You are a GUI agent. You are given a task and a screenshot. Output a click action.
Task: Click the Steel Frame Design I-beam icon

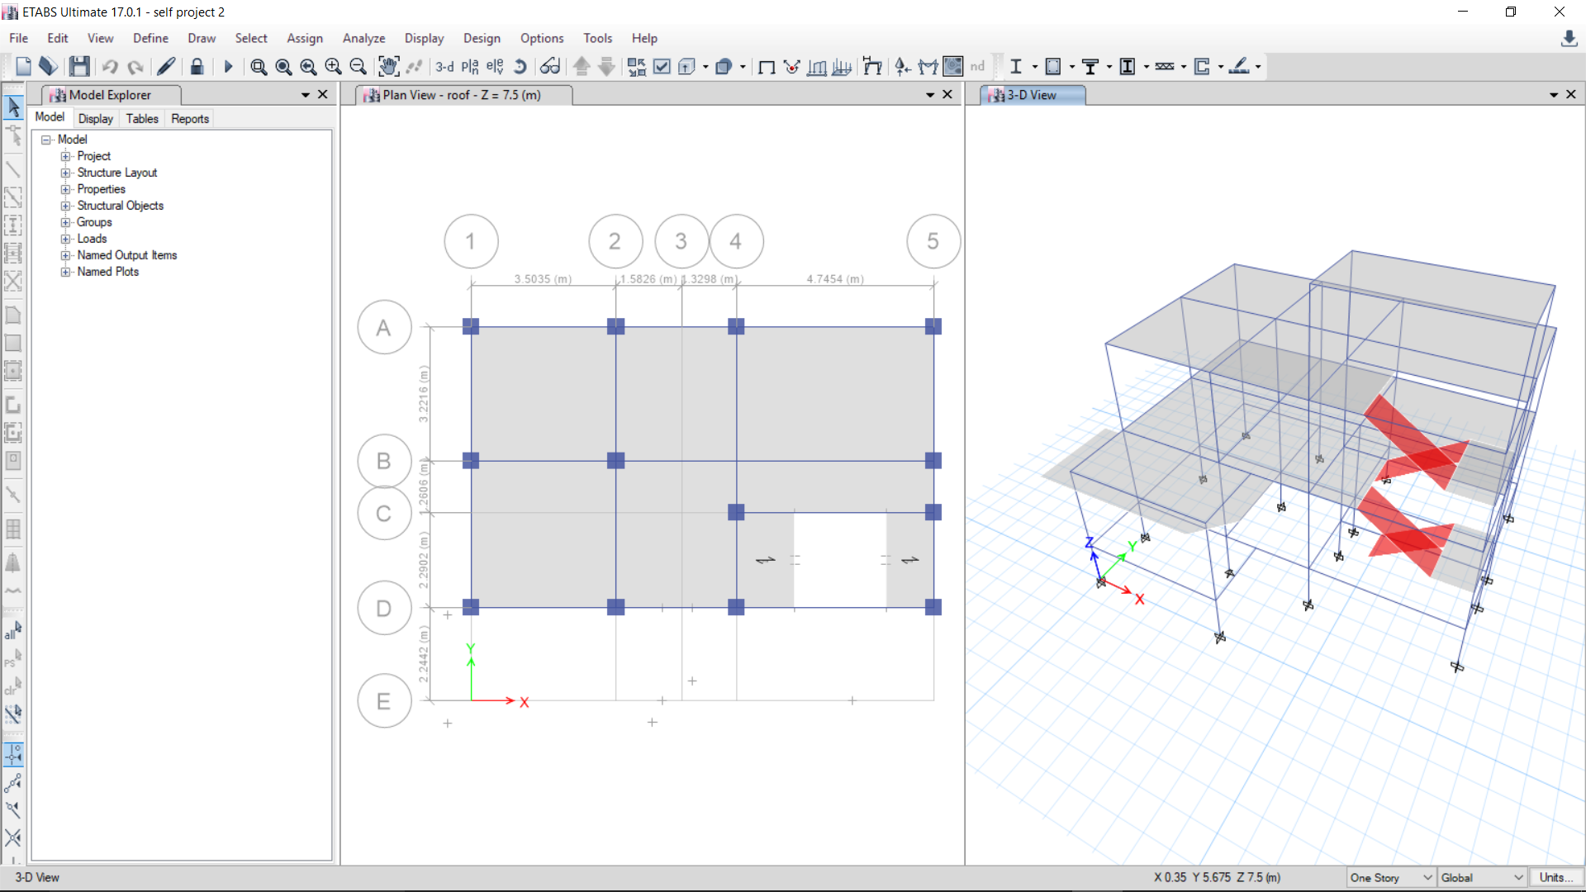1016,67
